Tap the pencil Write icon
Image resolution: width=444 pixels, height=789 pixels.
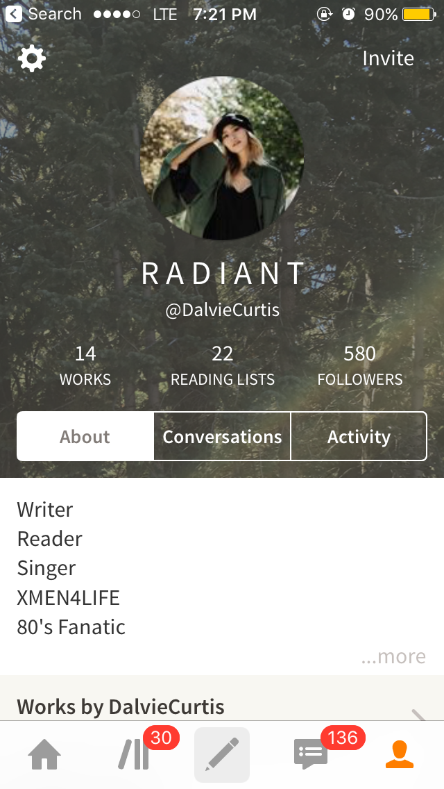click(x=222, y=754)
